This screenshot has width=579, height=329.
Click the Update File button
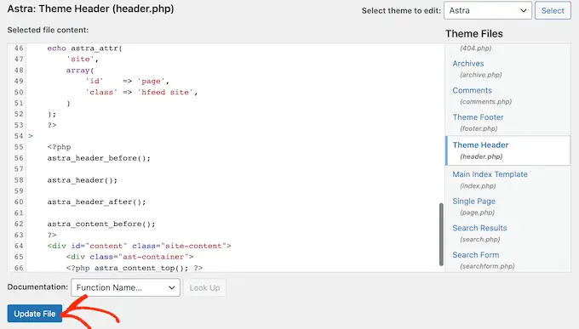tap(35, 314)
